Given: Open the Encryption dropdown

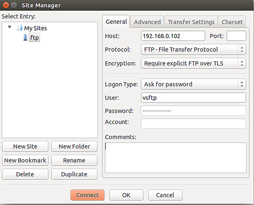Looking at the screenshot, I should [194, 63].
